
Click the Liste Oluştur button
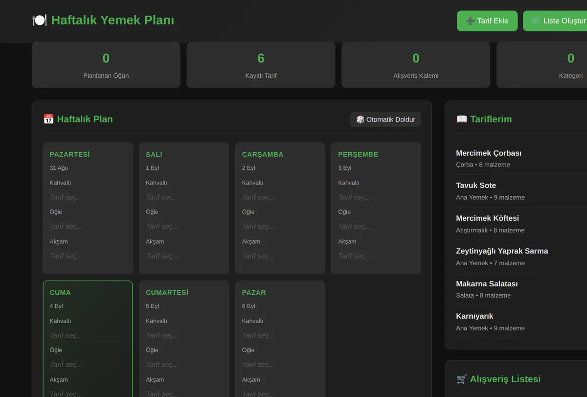555,21
